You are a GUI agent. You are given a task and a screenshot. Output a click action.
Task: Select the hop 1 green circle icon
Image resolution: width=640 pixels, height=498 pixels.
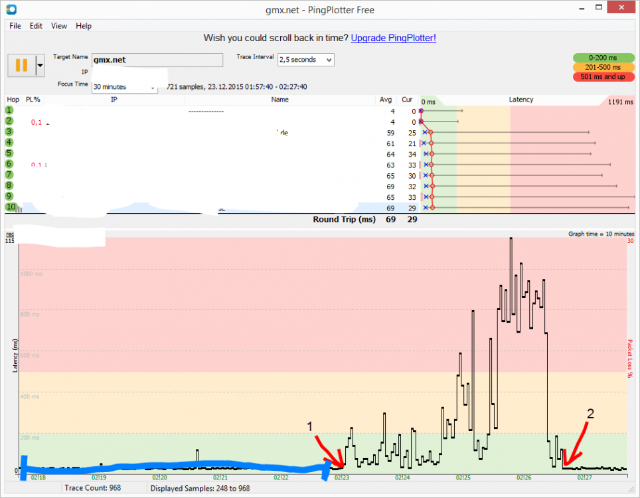(10, 110)
